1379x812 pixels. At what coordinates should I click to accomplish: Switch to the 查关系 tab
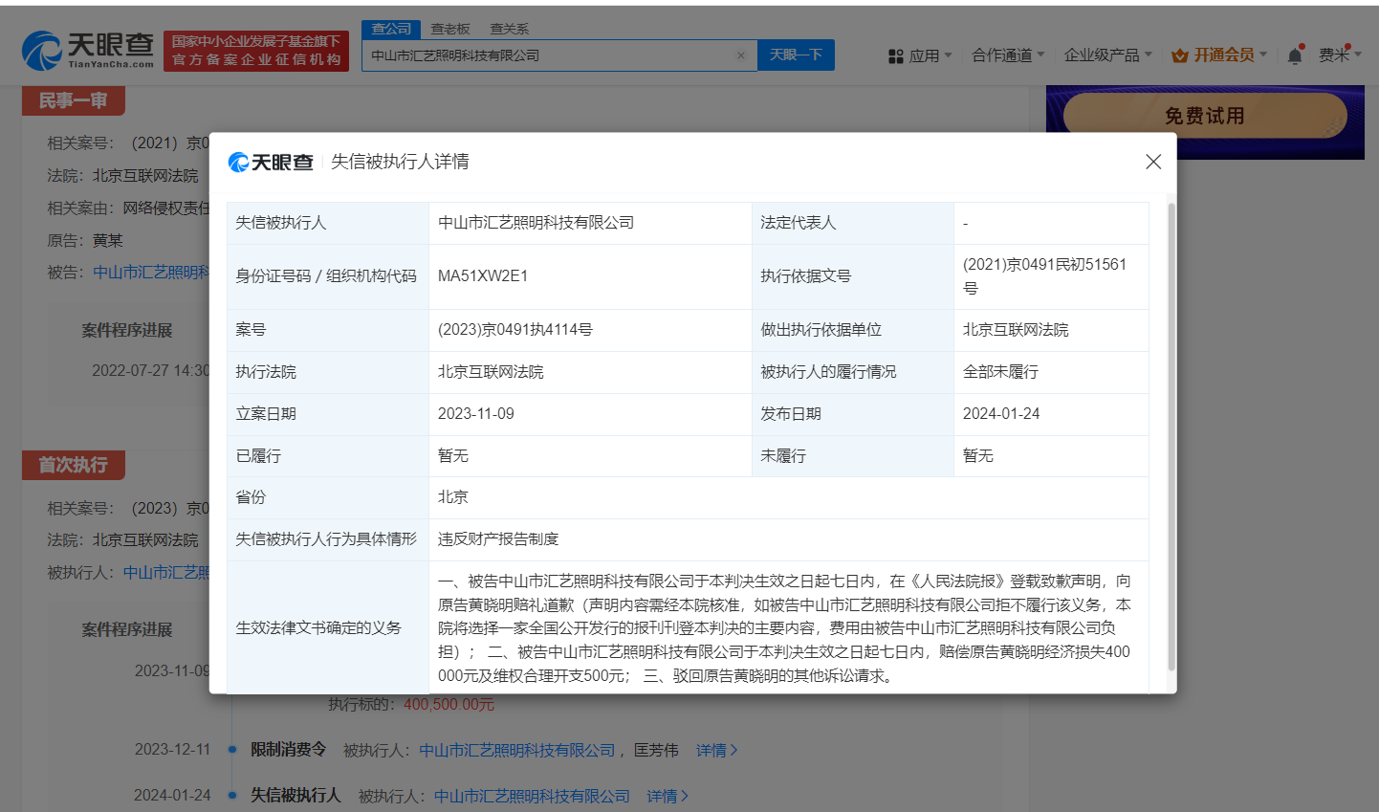point(508,29)
